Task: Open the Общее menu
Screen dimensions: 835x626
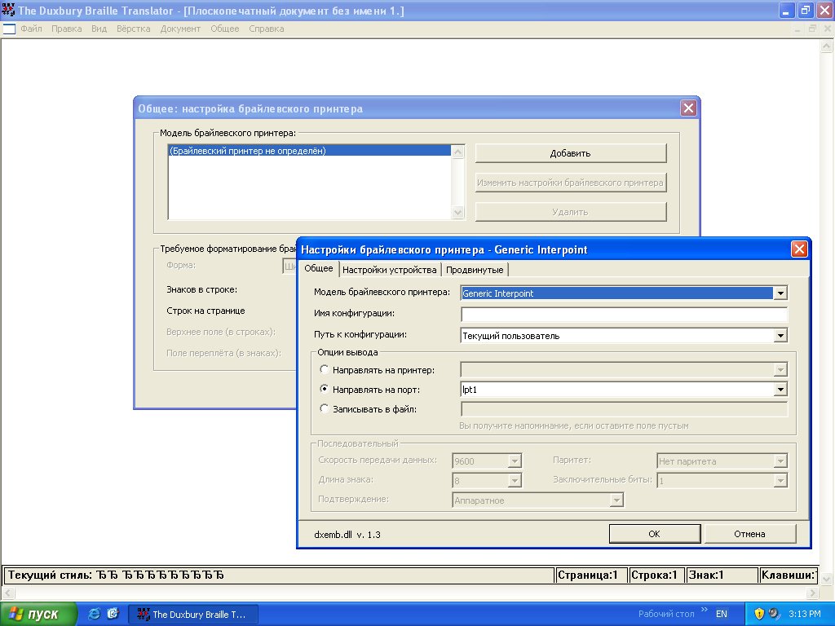Action: coord(225,29)
